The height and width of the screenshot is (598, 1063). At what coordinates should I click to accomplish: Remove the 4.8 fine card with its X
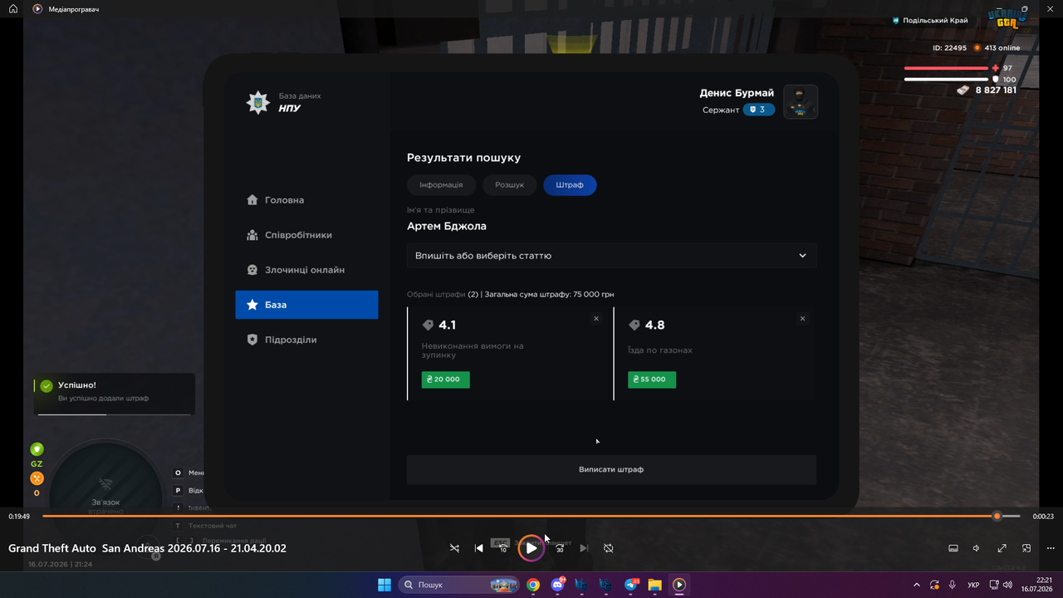click(802, 319)
